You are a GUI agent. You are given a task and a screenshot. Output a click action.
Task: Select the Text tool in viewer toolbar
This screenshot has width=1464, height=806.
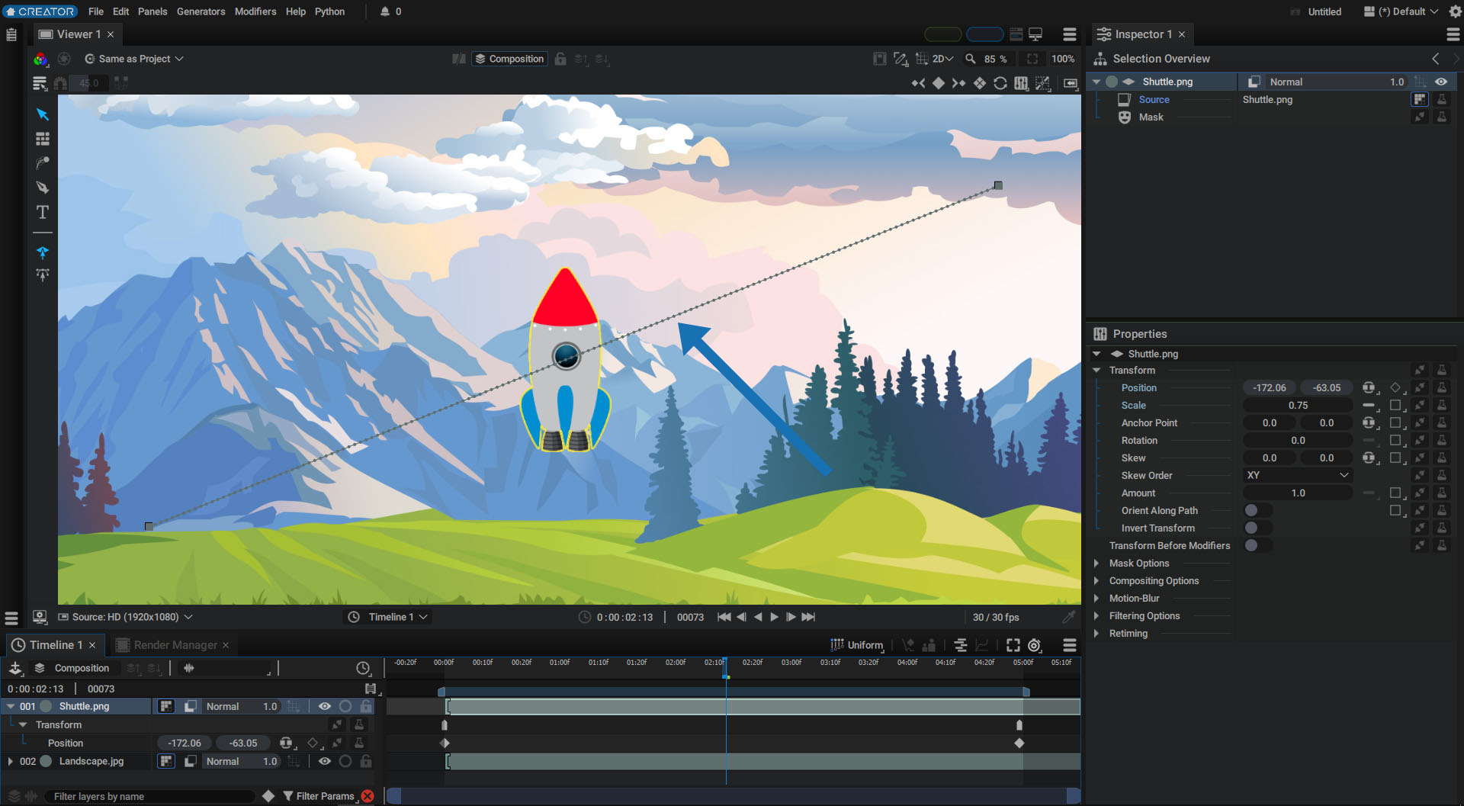[x=43, y=212]
